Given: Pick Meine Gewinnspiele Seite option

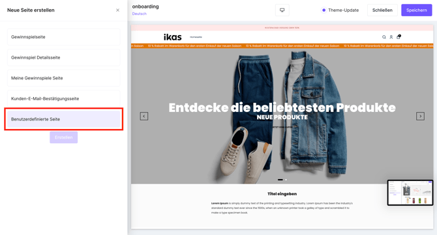Looking at the screenshot, I should 63,78.
